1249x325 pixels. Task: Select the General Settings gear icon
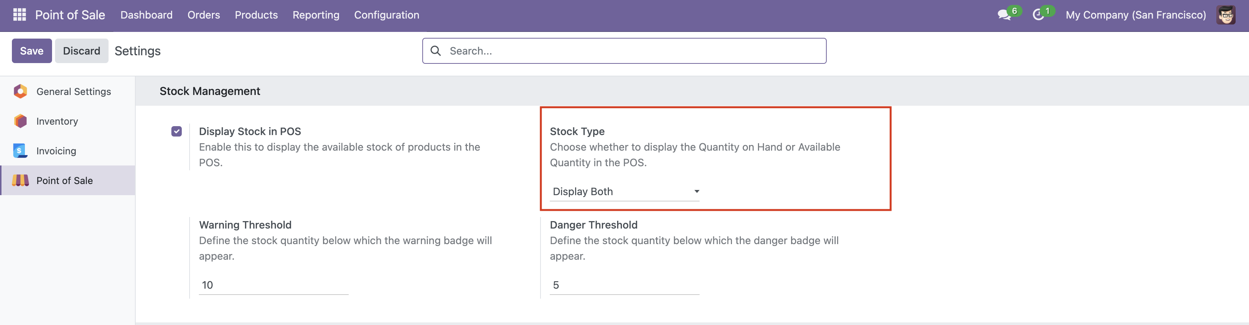coord(20,91)
